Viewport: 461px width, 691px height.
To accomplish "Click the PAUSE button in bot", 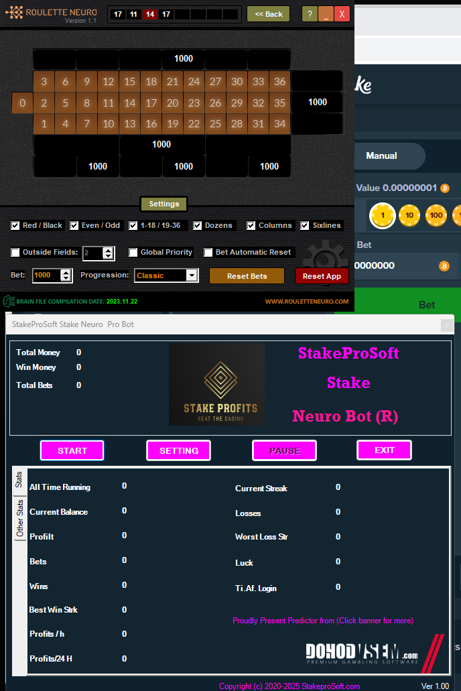I will pos(284,450).
